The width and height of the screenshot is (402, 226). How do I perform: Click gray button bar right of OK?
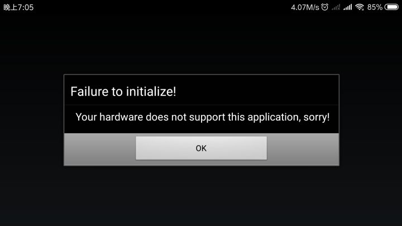[303, 149]
